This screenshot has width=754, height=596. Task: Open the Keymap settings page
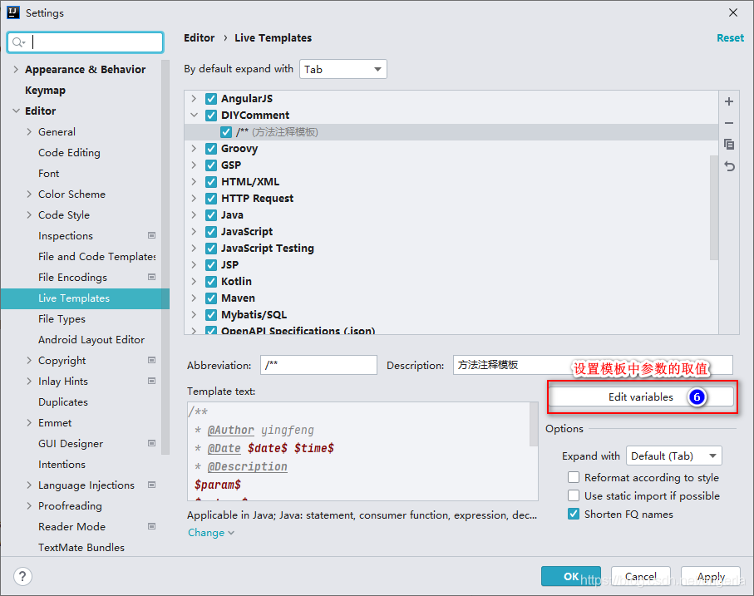(x=45, y=91)
